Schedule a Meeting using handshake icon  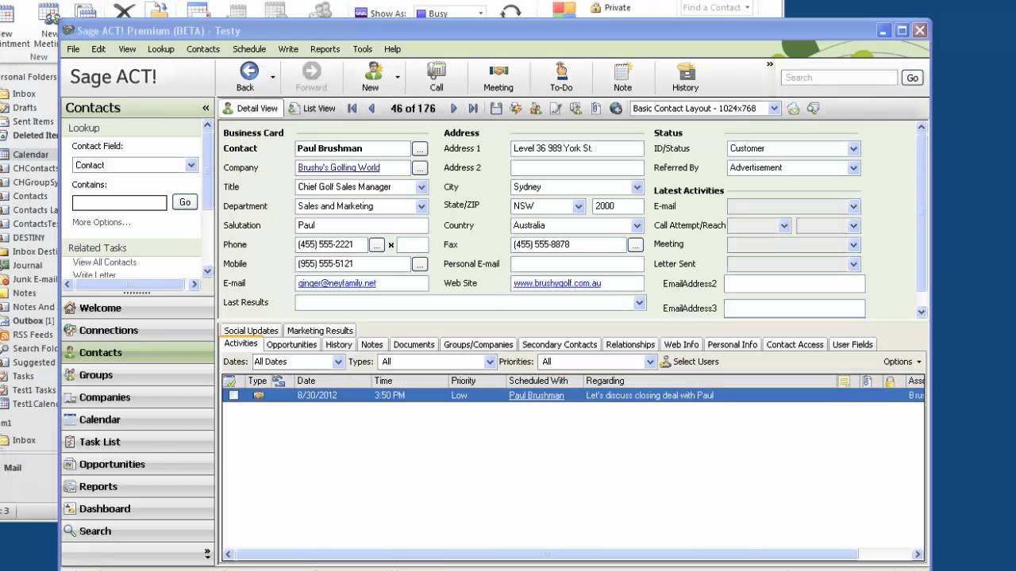[x=498, y=71]
